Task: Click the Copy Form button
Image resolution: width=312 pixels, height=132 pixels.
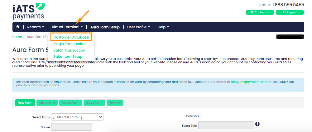Action: click(x=94, y=103)
